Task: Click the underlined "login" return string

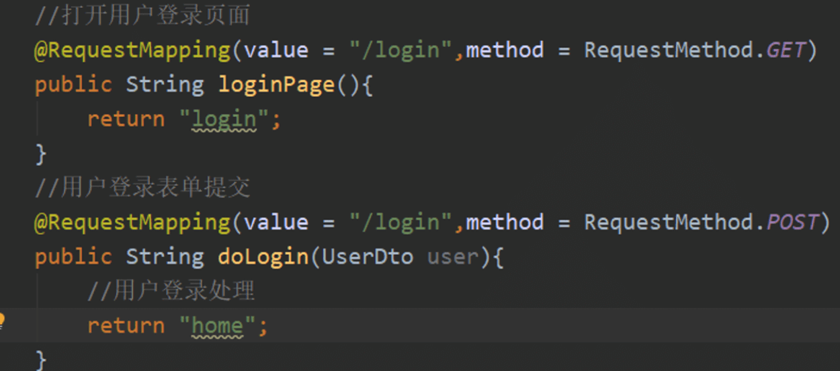Action: tap(224, 120)
